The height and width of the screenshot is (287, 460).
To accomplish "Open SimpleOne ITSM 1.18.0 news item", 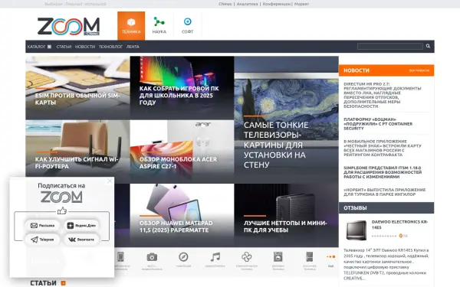I will (383, 172).
